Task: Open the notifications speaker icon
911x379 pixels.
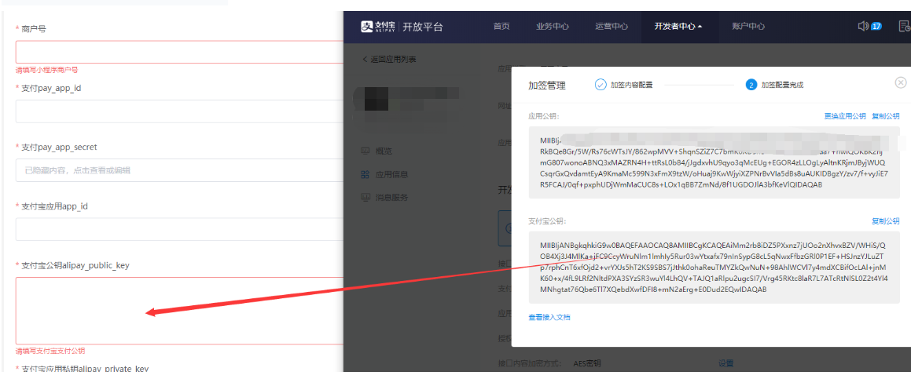Action: click(x=863, y=26)
